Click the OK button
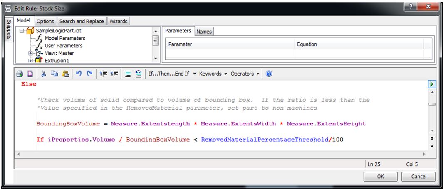The height and width of the screenshot is (189, 443). [380, 176]
